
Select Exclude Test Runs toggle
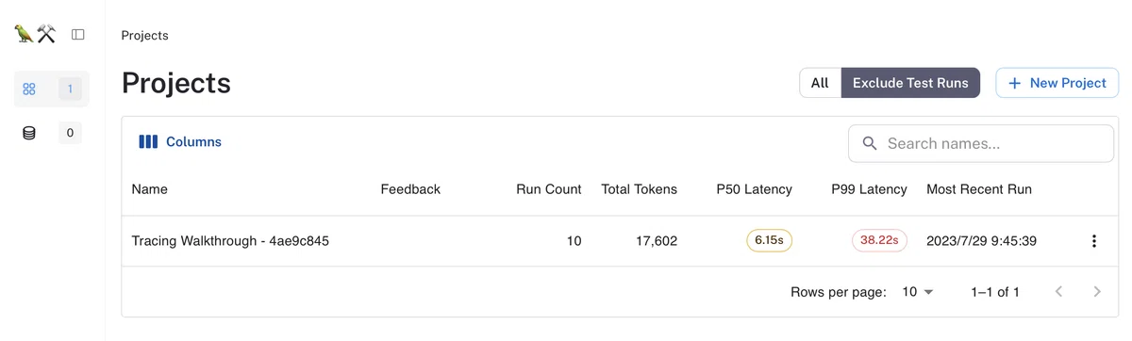click(x=910, y=83)
